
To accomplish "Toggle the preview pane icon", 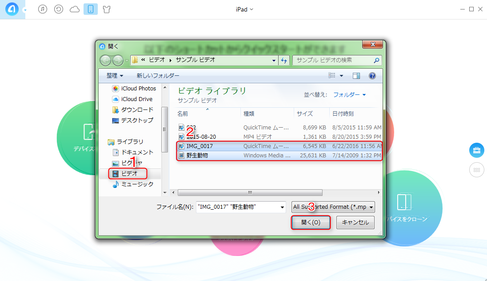I will (x=356, y=76).
